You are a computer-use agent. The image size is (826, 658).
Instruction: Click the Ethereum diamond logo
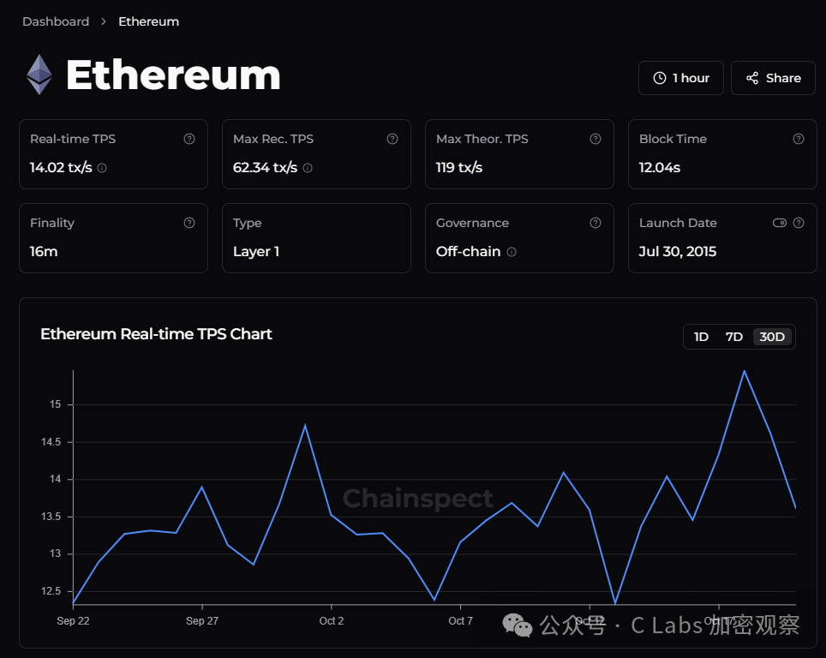pyautogui.click(x=39, y=75)
